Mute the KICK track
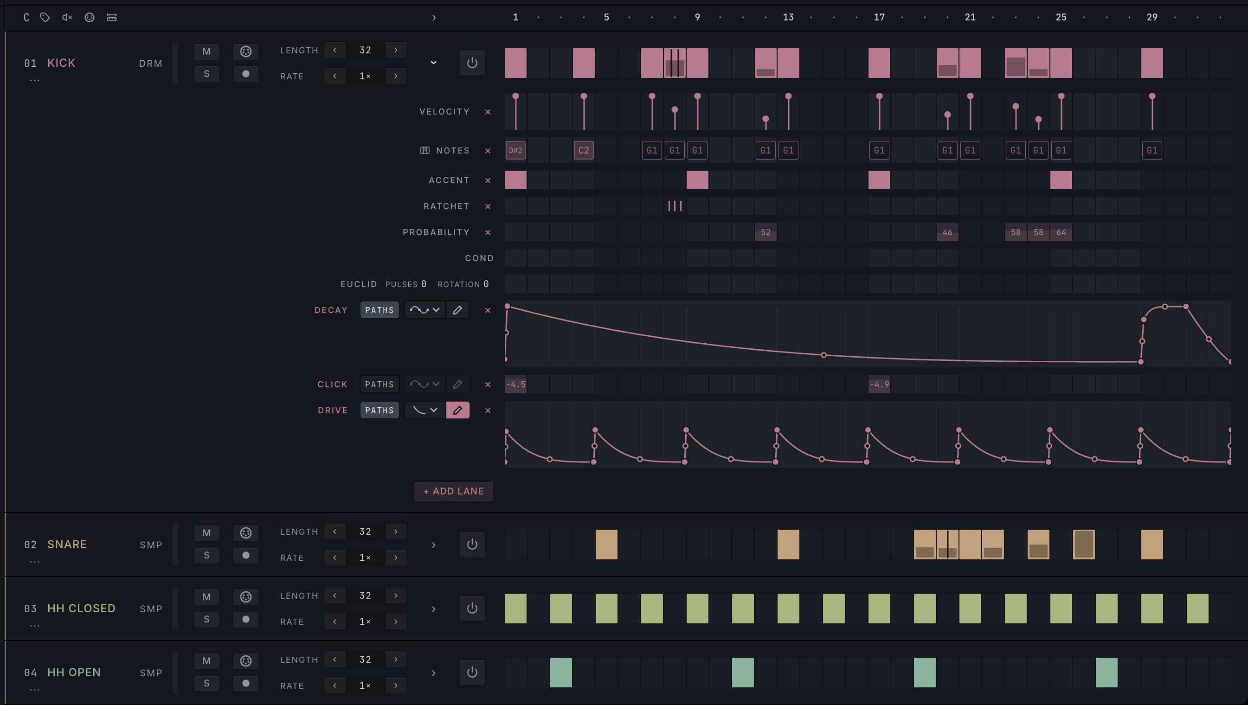 [207, 51]
